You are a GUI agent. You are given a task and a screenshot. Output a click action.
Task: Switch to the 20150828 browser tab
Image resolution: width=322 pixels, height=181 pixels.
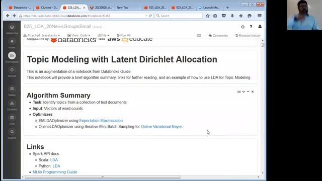coord(101,8)
